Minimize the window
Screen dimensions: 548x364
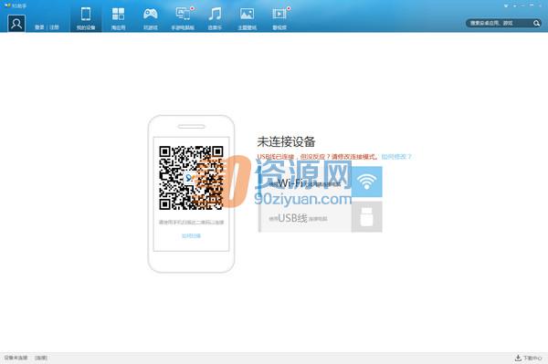click(x=522, y=5)
